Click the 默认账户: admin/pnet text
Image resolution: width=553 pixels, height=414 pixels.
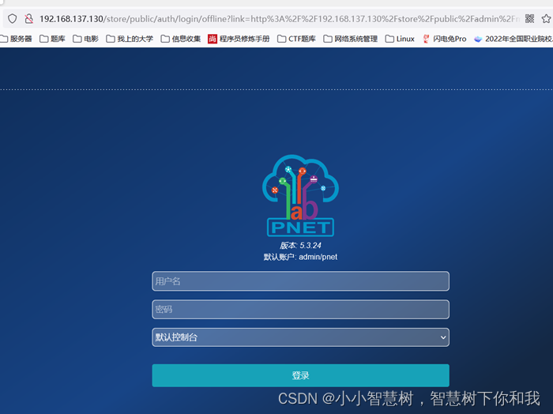coord(300,257)
